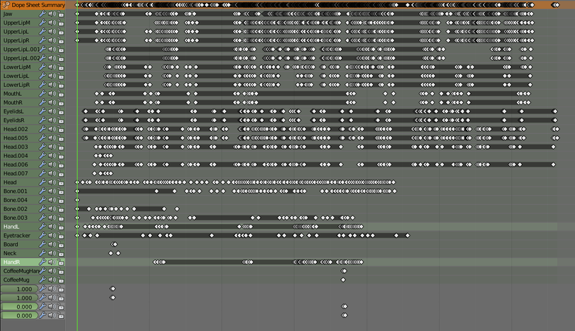Toggle modifiers wrench on EyelidsL channel

tap(43, 112)
